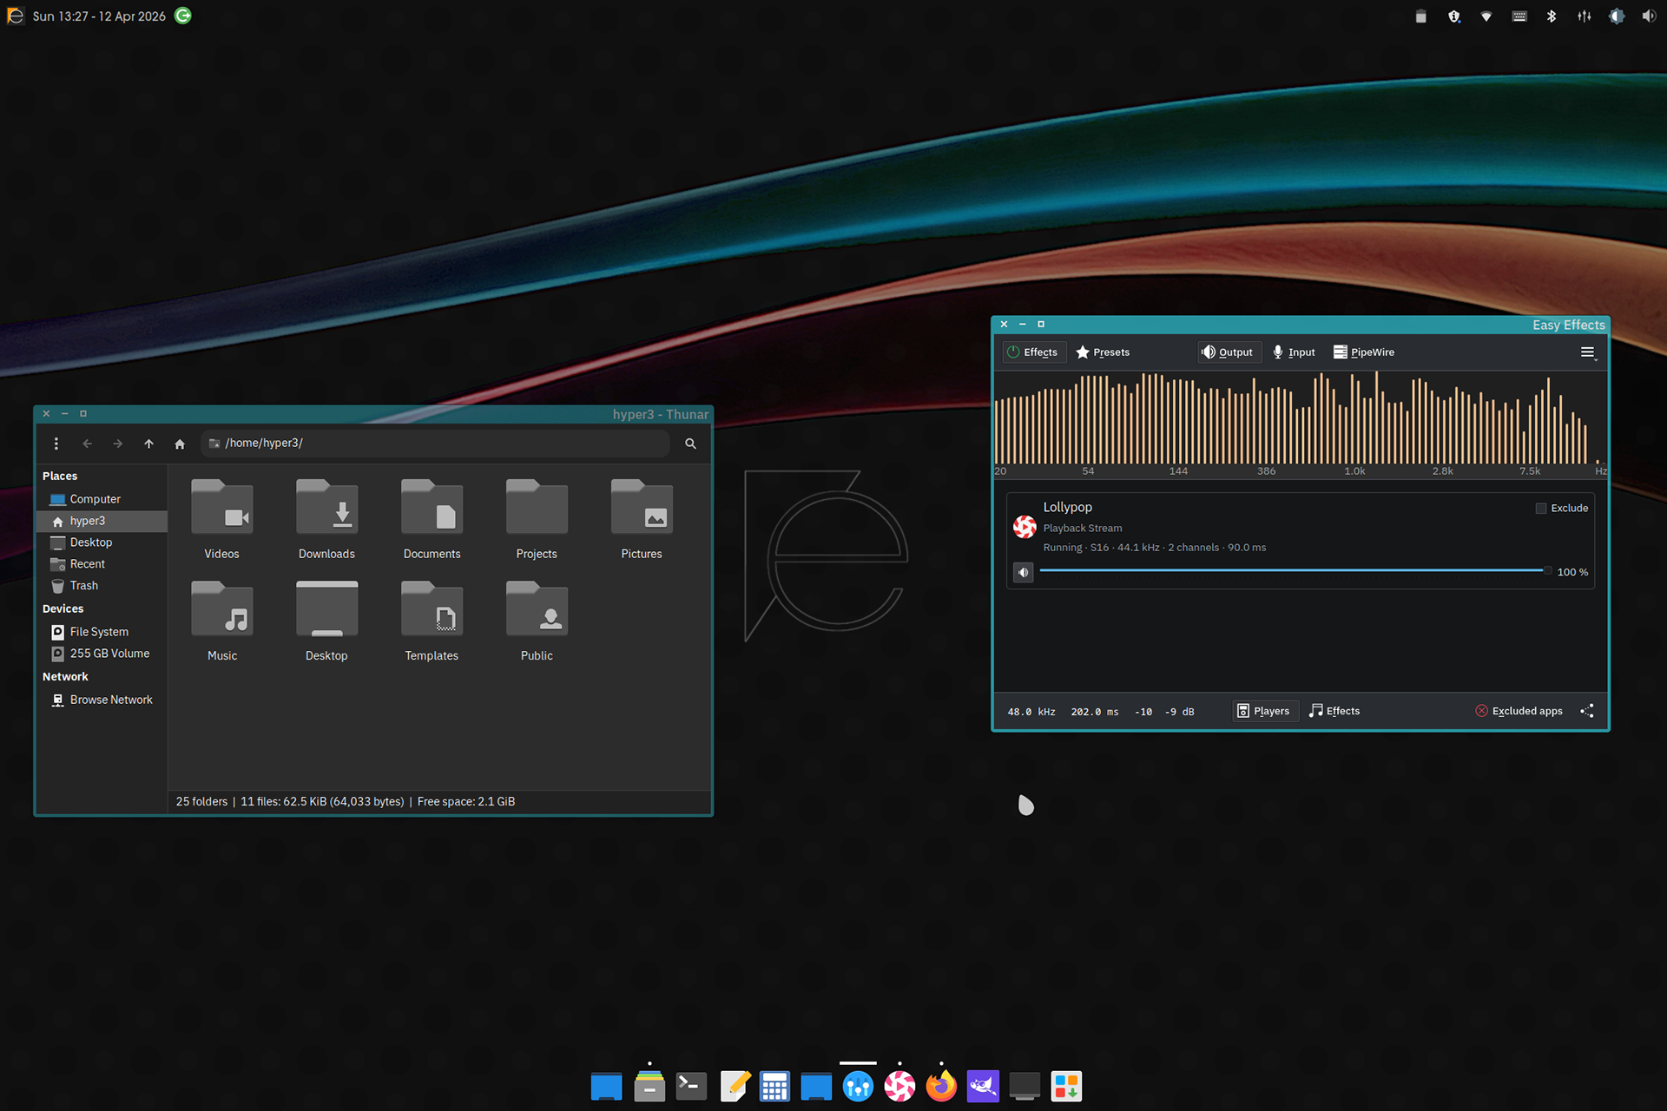Viewport: 1667px width, 1111px height.
Task: Open Firefox from the dock
Action: tap(941, 1086)
